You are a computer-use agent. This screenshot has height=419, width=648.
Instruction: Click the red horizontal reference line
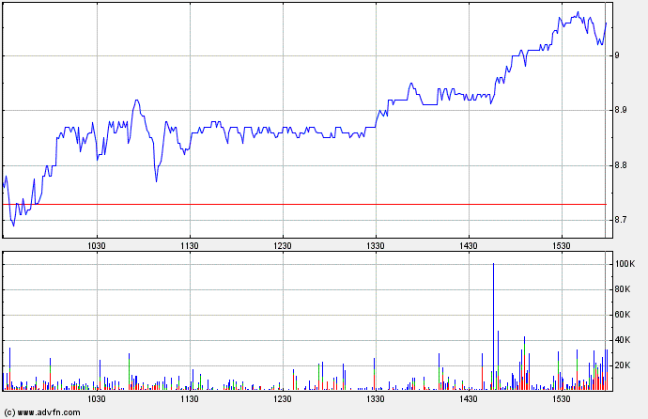304,204
